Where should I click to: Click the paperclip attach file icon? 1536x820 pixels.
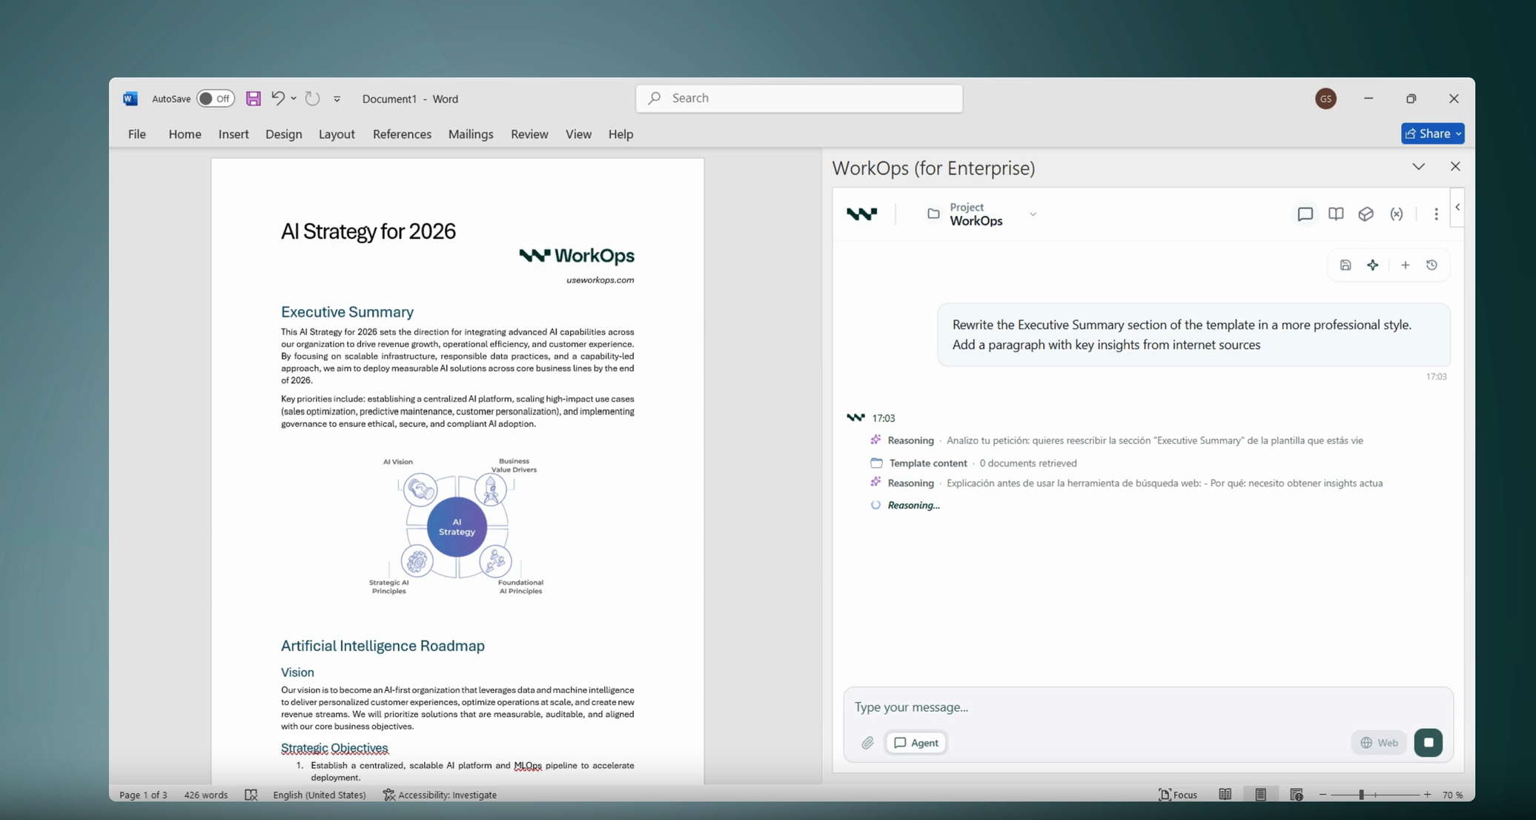867,743
